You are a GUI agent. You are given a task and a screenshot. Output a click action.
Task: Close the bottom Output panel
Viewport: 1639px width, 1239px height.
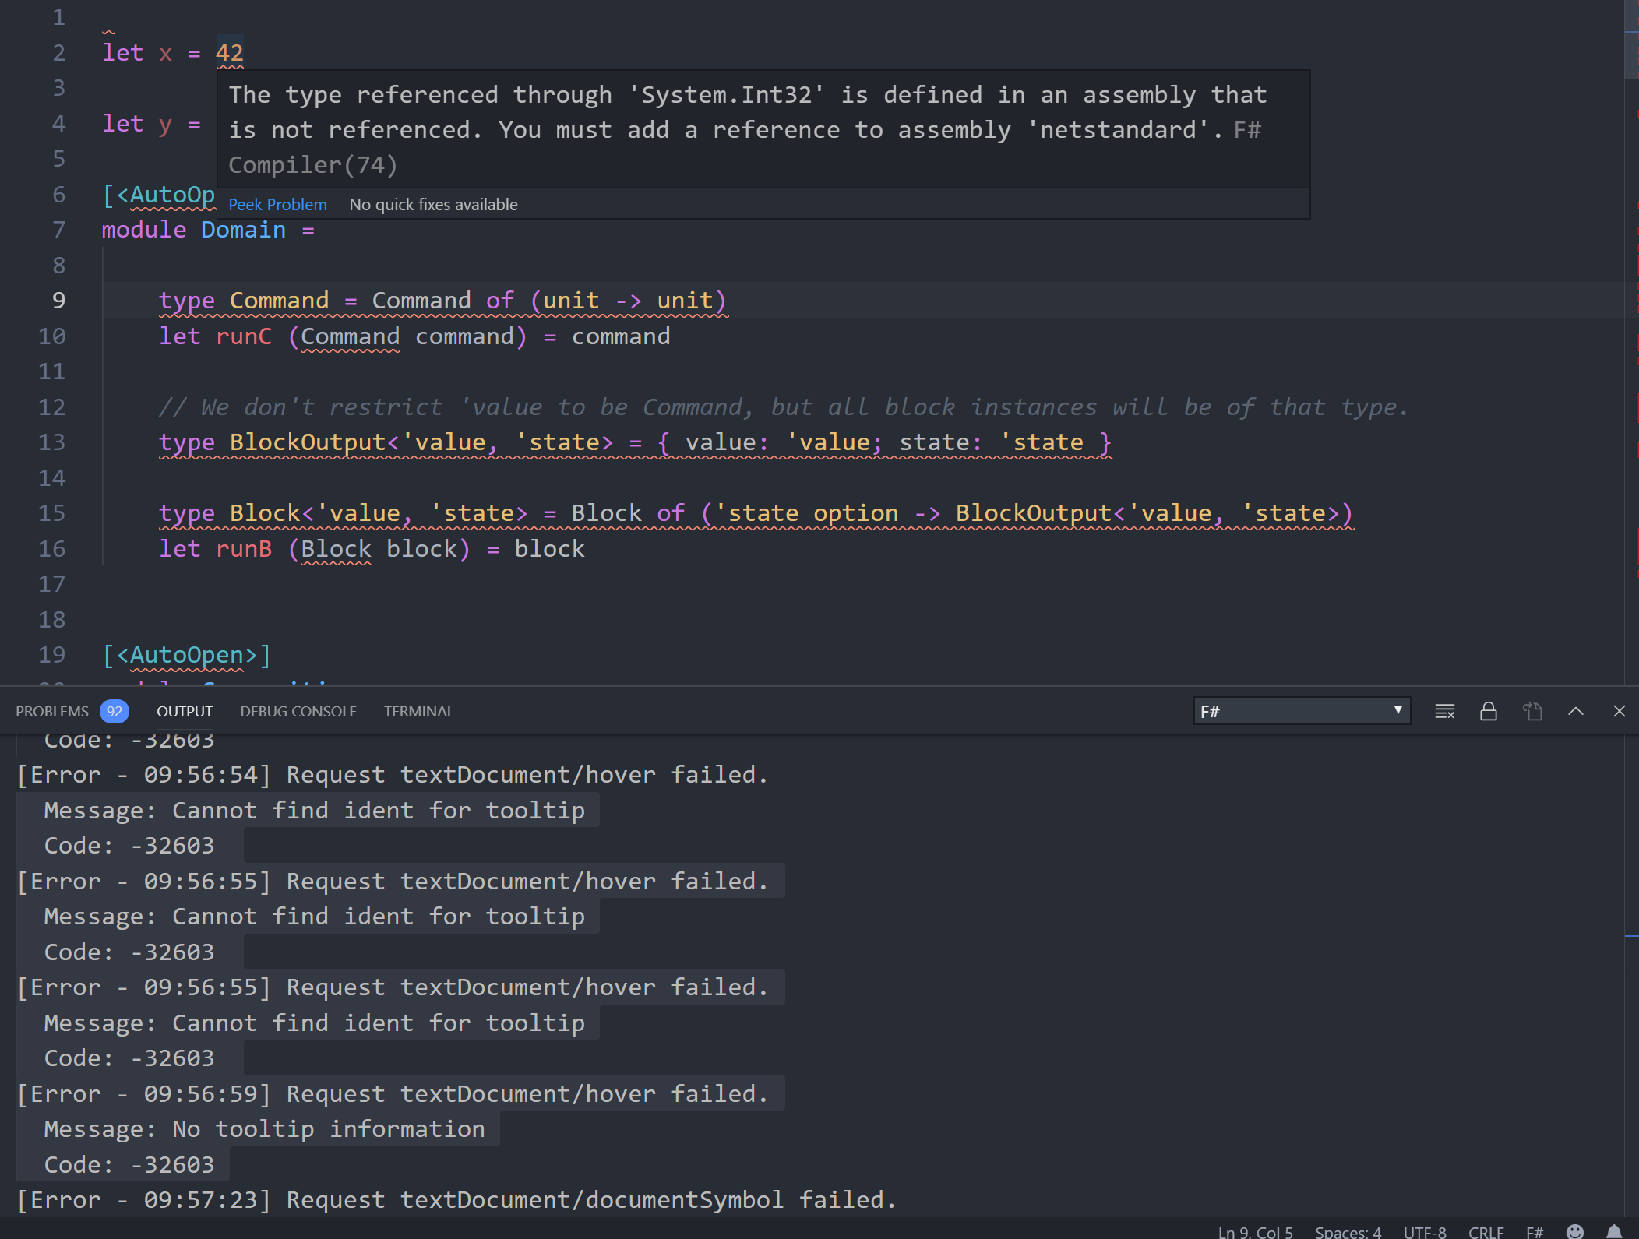click(x=1620, y=711)
